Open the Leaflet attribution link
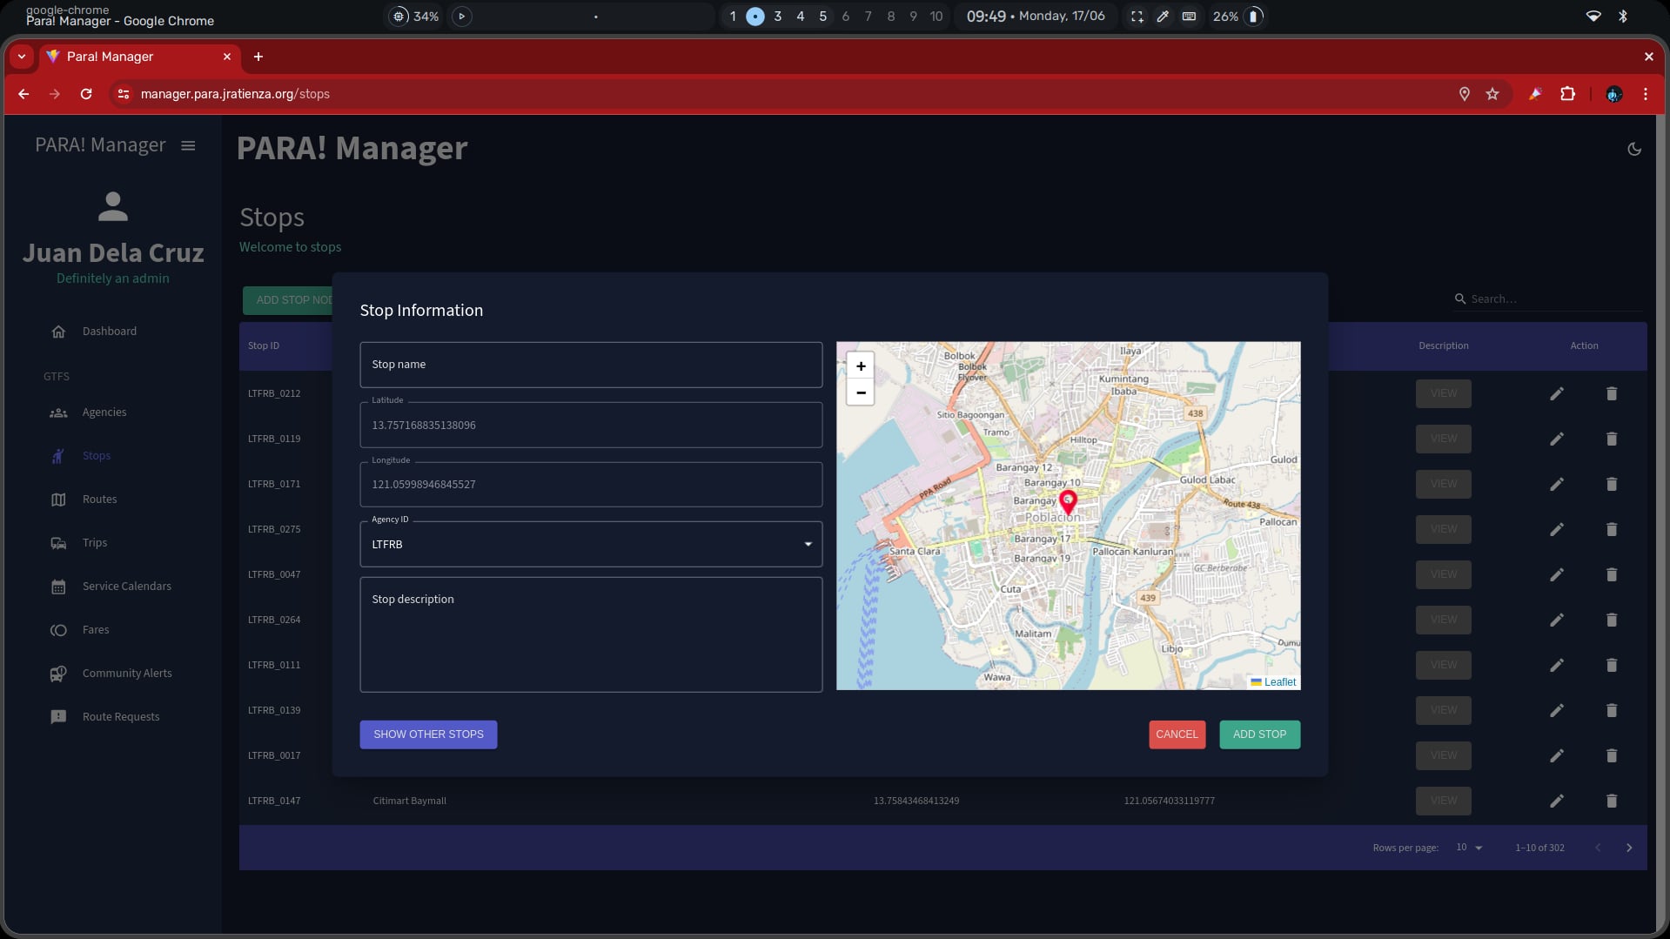 [1279, 682]
